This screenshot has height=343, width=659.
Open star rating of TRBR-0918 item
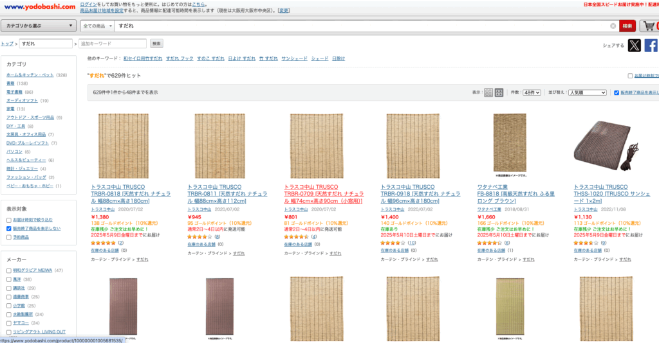click(393, 243)
